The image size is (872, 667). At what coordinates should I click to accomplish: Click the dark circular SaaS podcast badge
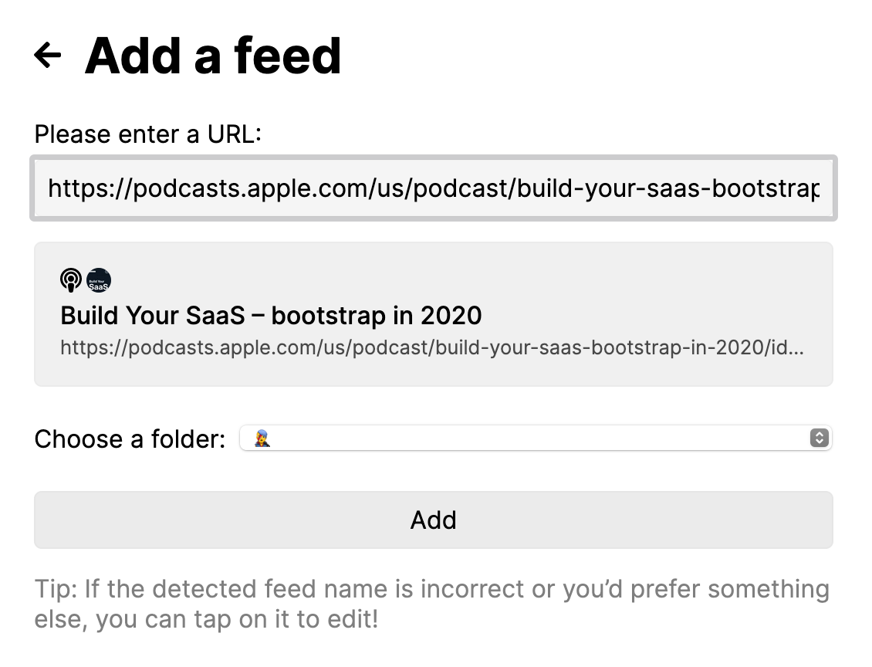tap(99, 280)
